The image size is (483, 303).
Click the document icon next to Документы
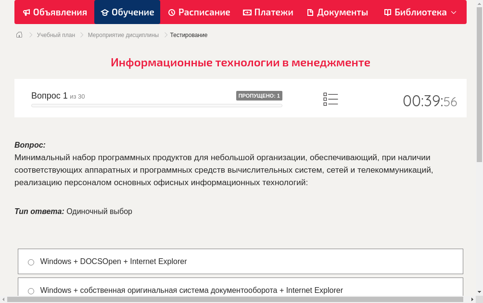[311, 12]
